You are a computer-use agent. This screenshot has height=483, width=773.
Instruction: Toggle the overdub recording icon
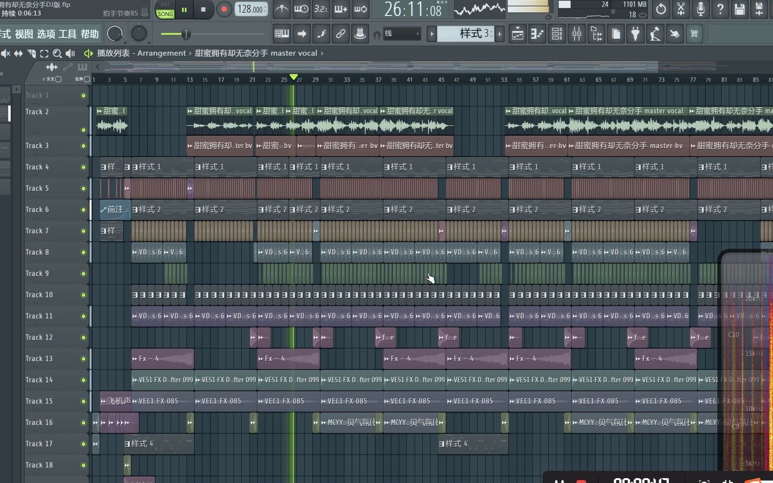coord(340,9)
